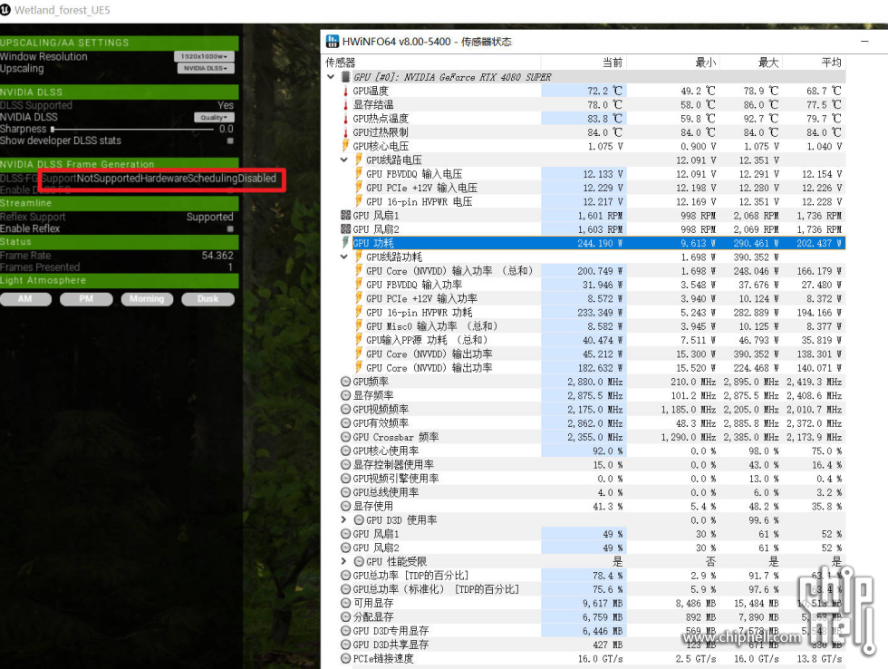Click the round icon beside GPU核心使用率
Screen dimensions: 888x669
tap(345, 451)
